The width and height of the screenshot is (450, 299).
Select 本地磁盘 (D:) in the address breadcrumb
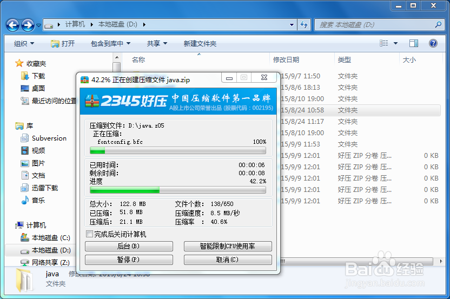pos(118,24)
